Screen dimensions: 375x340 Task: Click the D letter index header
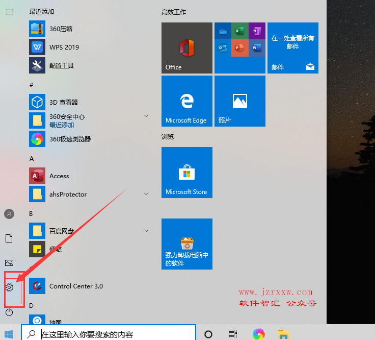31,305
